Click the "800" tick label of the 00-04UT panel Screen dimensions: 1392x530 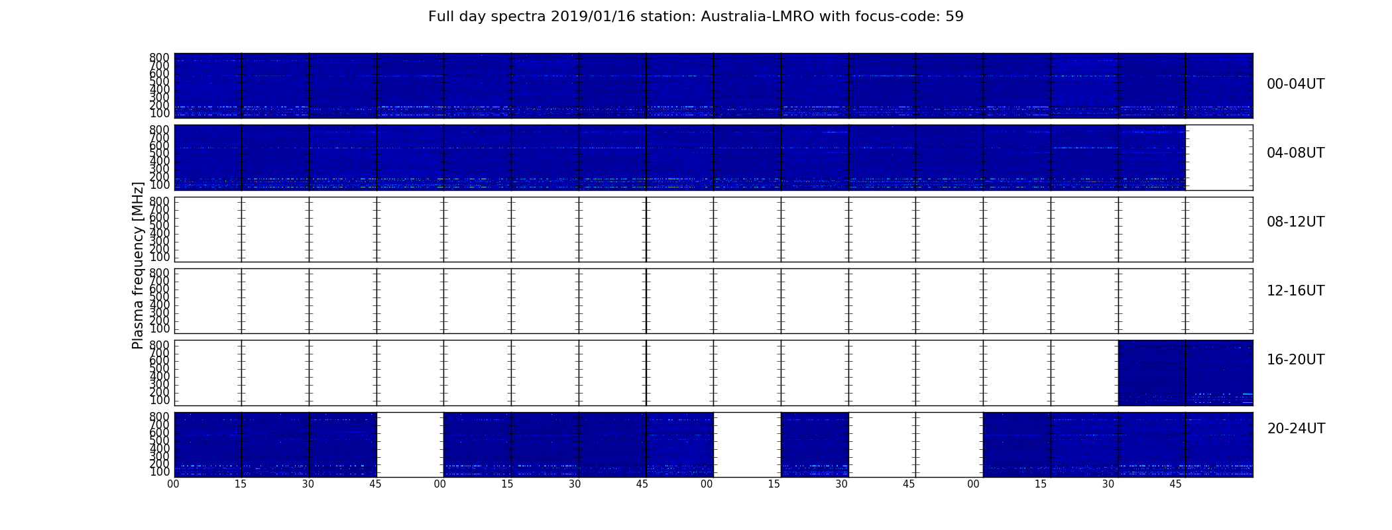(x=160, y=58)
